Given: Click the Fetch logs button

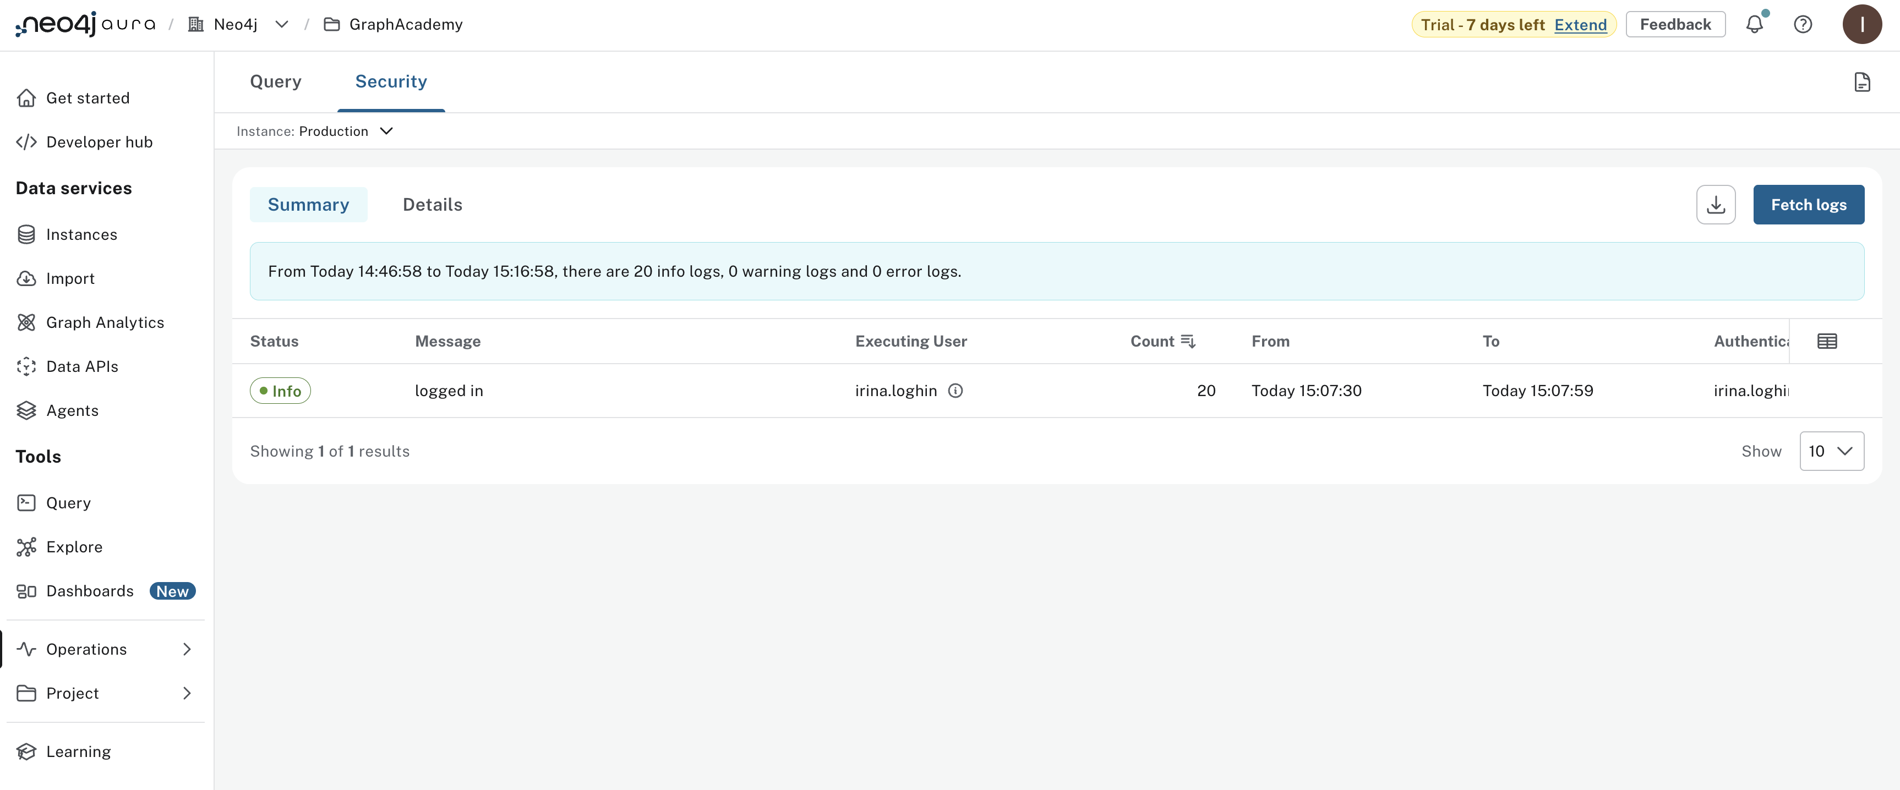Looking at the screenshot, I should pyautogui.click(x=1809, y=204).
